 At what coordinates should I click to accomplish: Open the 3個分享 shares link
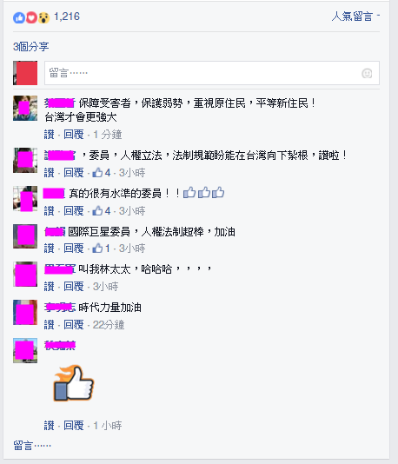(x=31, y=46)
